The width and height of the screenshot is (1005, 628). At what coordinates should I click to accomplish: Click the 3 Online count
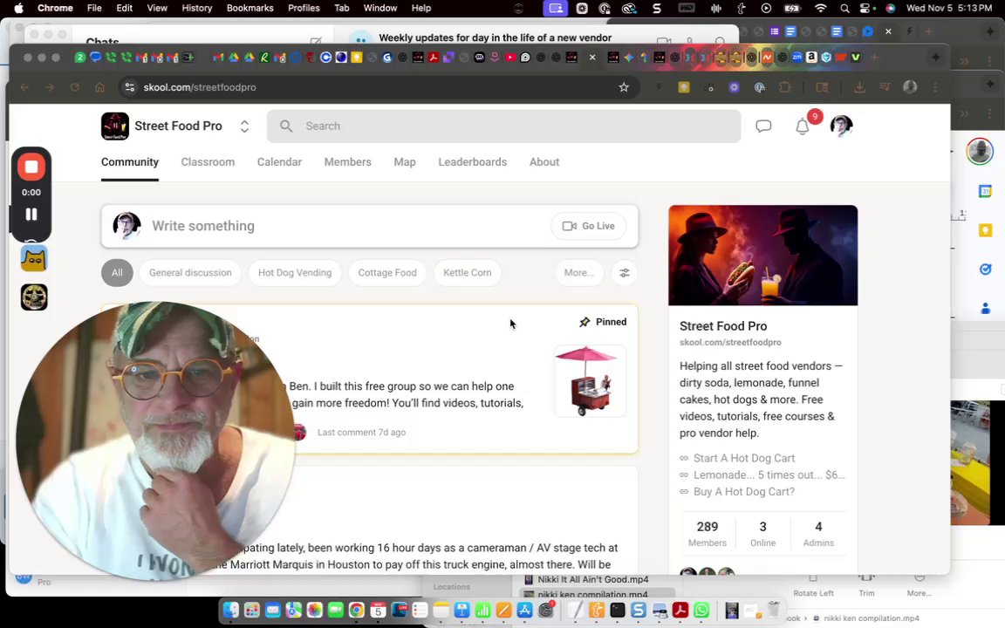pos(762,533)
